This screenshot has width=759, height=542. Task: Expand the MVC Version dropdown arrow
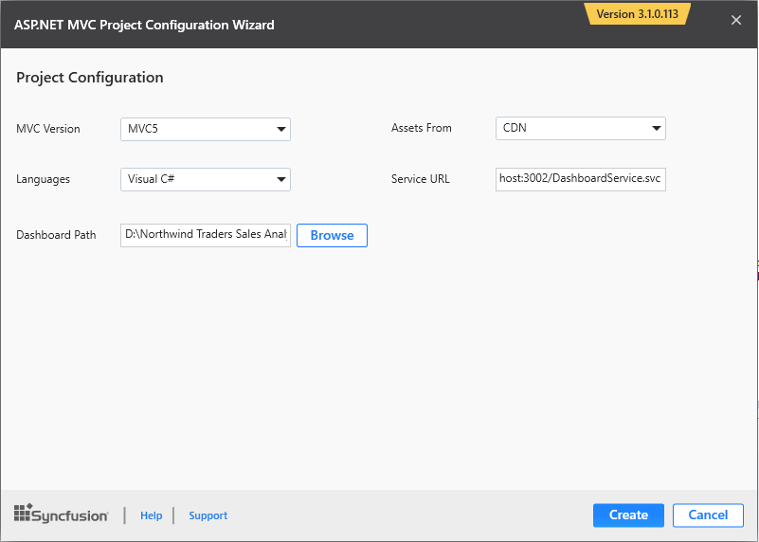(281, 129)
